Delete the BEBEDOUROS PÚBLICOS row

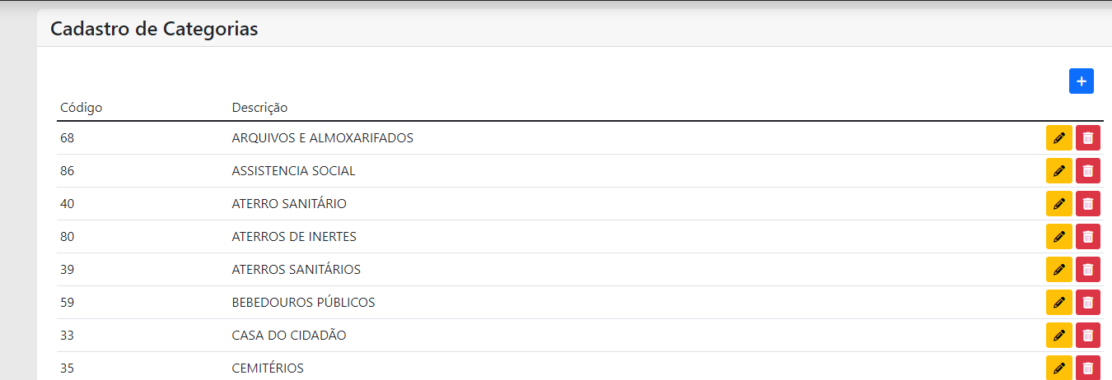click(1088, 303)
